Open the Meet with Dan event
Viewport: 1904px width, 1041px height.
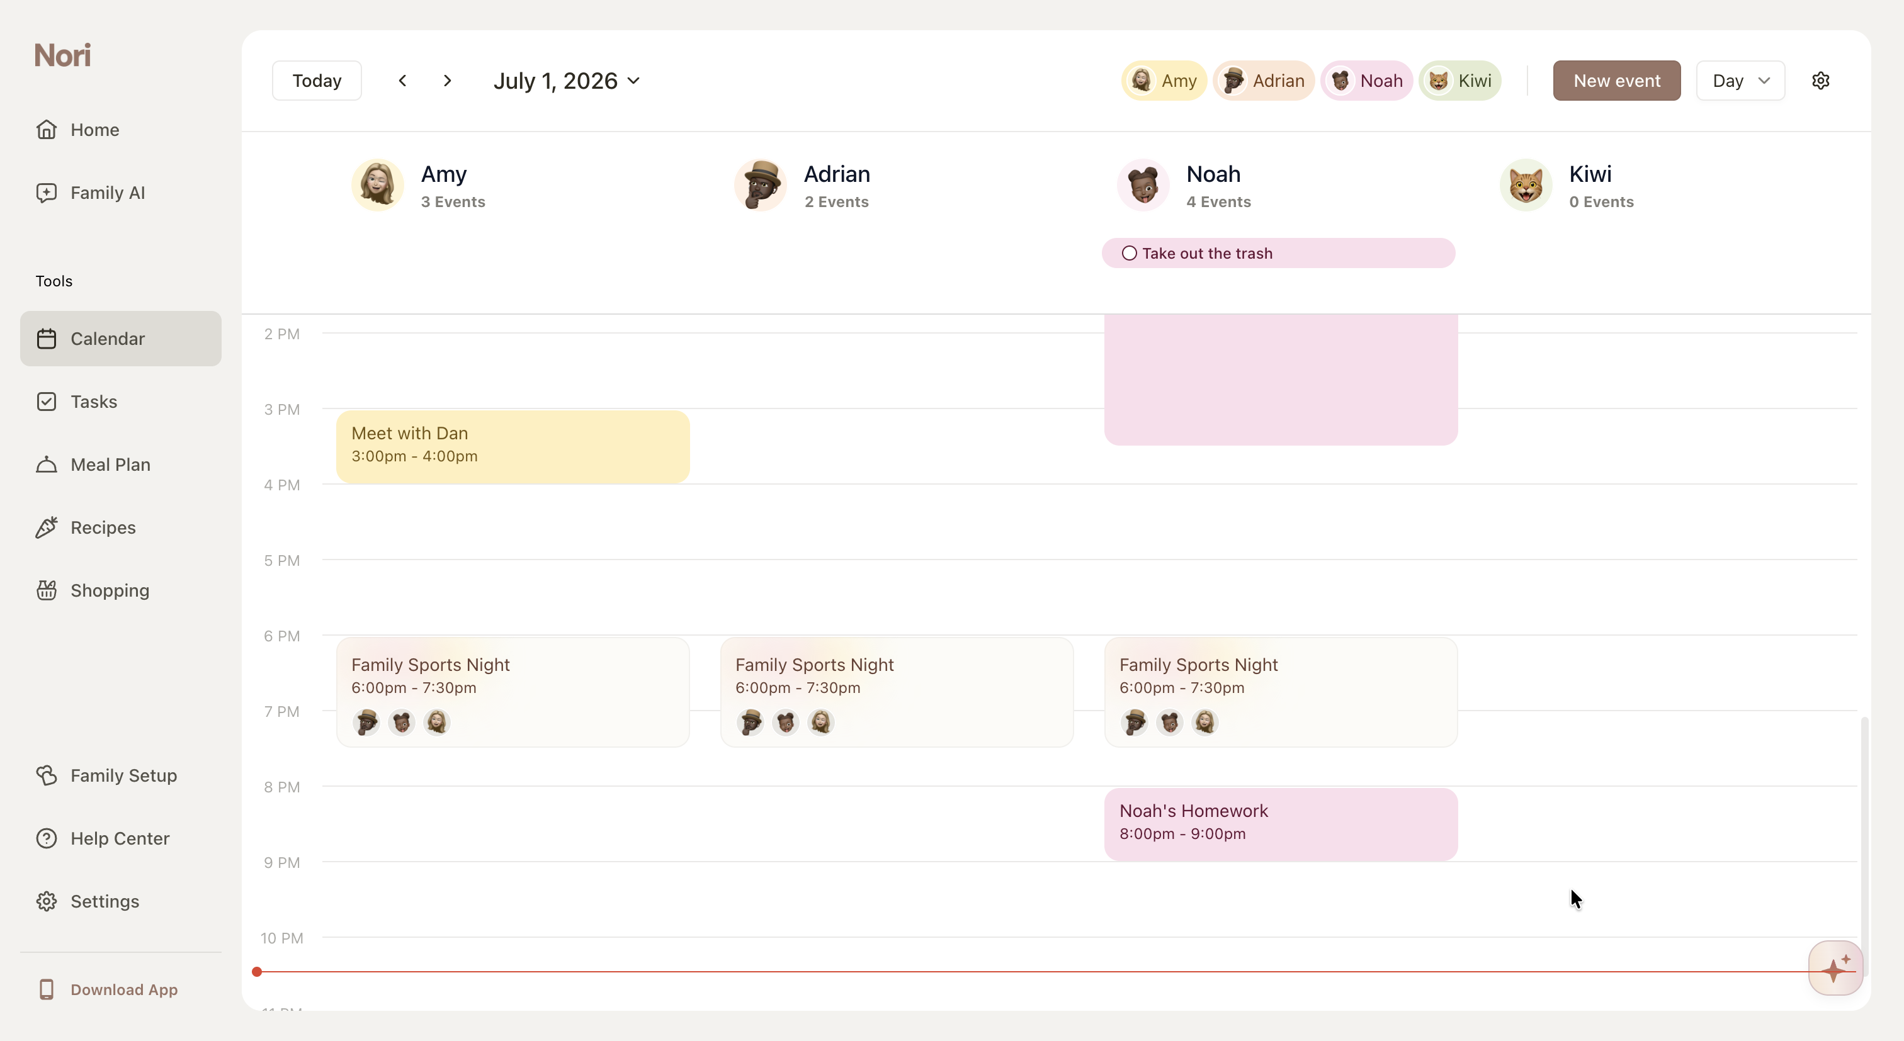(x=513, y=447)
